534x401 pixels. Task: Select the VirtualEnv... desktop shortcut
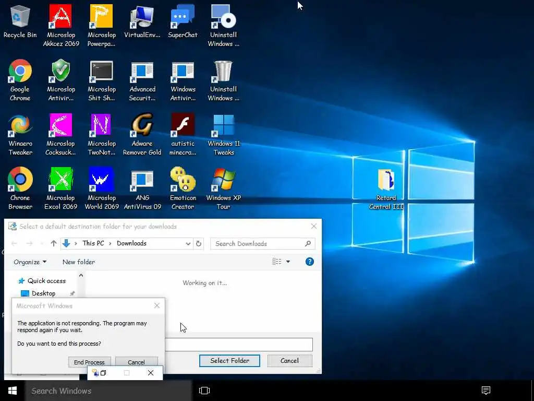142,21
